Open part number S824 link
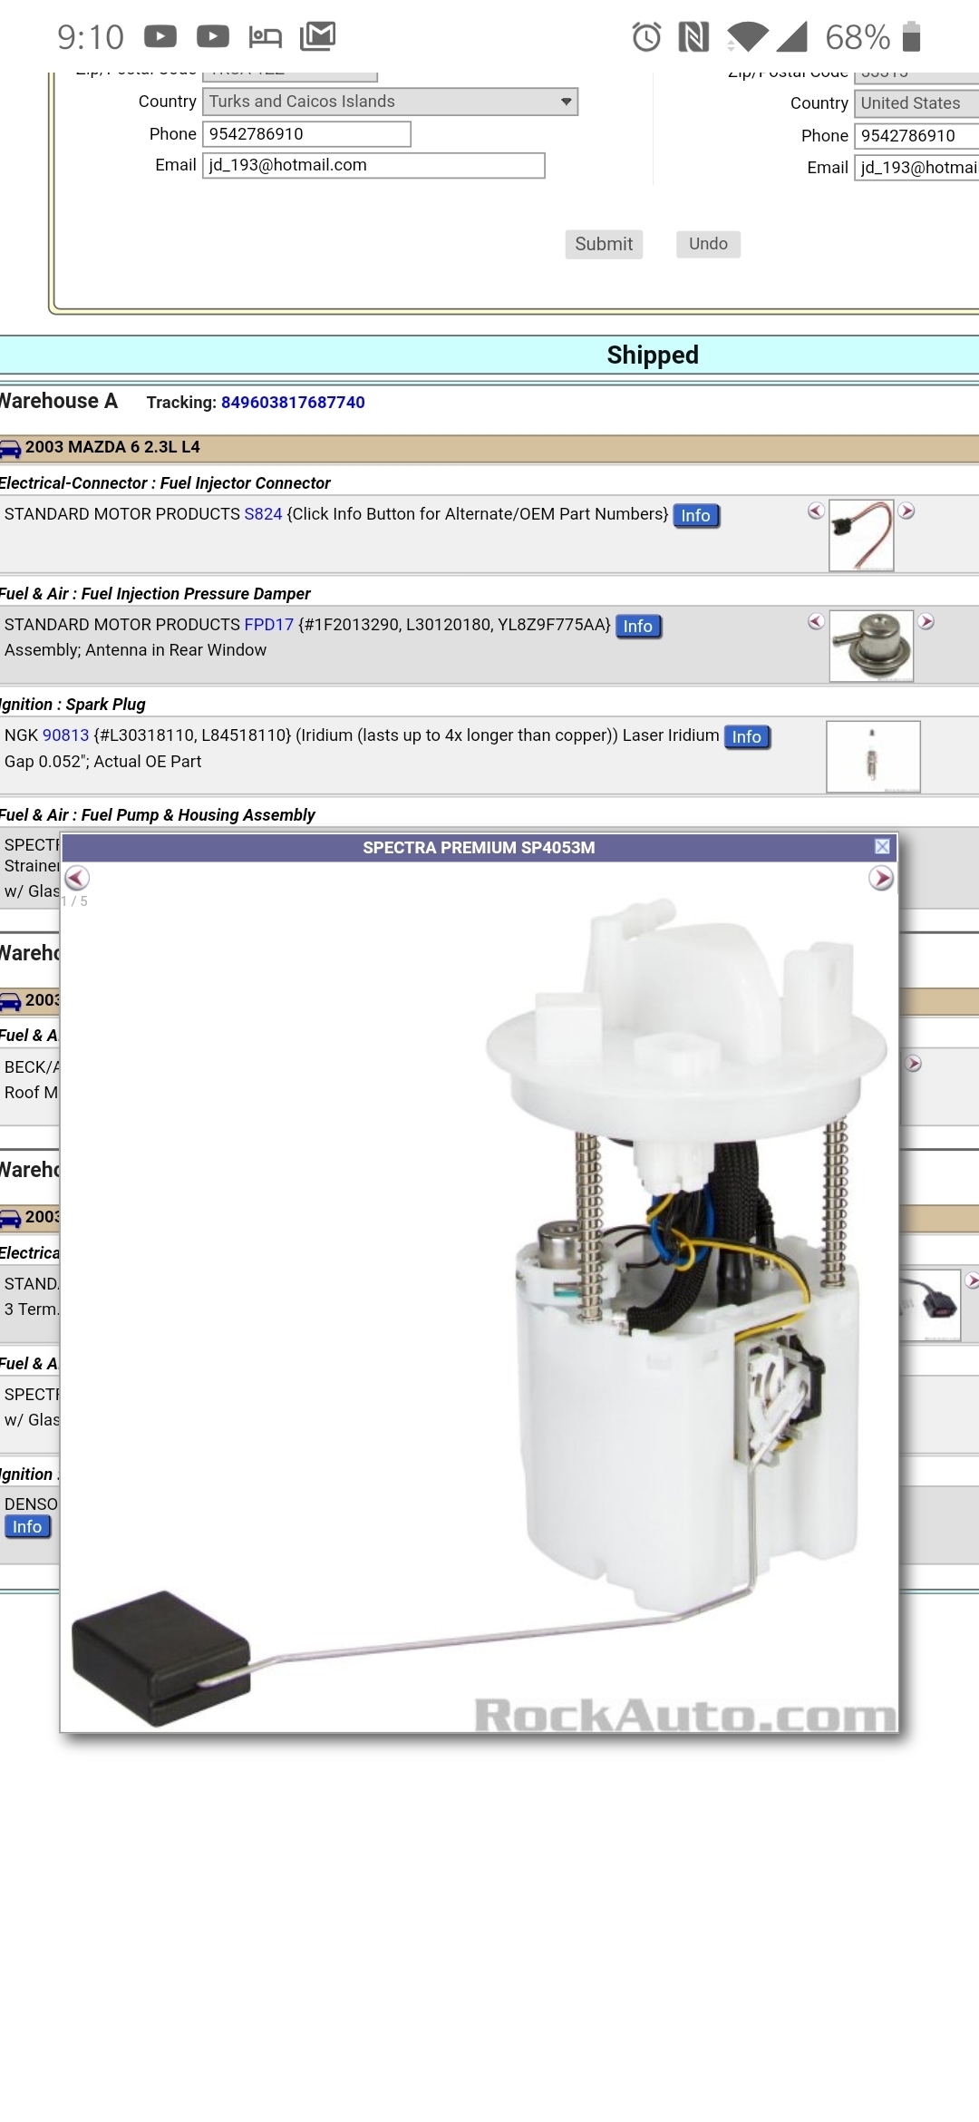The image size is (979, 2122). pyautogui.click(x=263, y=514)
